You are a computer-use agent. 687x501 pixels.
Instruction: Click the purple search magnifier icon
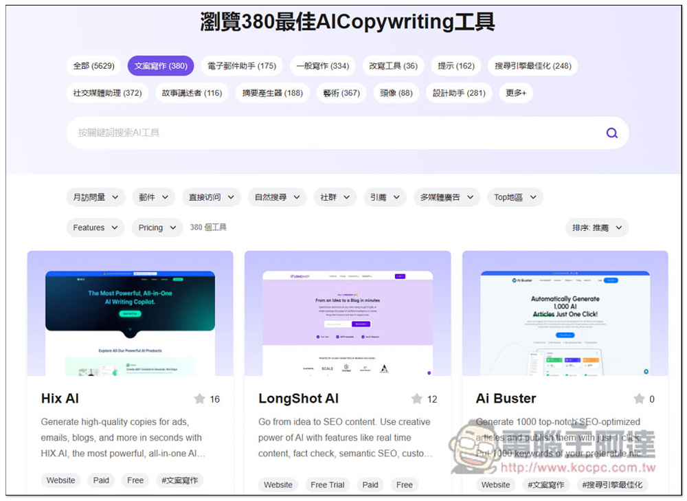tap(611, 133)
